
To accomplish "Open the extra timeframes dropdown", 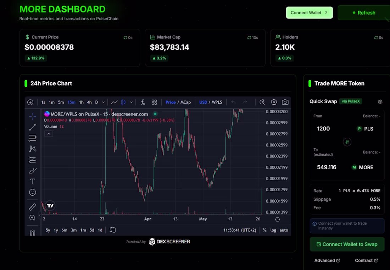I will click(x=103, y=102).
